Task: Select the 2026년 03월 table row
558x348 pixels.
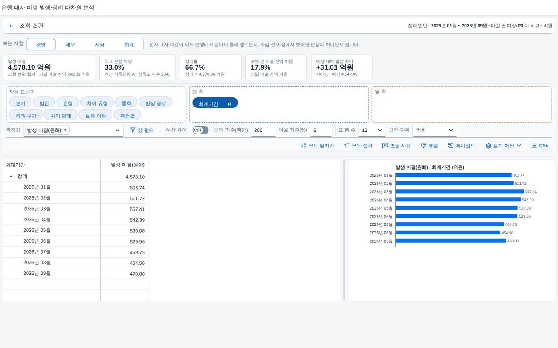Action: 75,209
